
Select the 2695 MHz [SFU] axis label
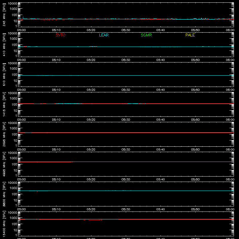[4, 134]
